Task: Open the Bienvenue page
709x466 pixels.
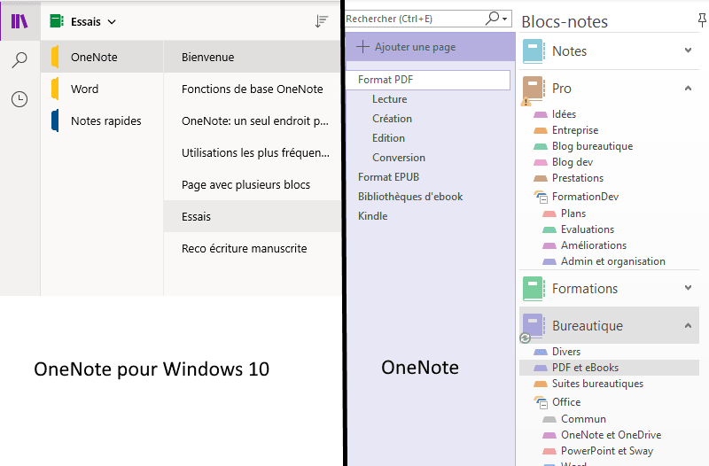Action: (x=253, y=57)
